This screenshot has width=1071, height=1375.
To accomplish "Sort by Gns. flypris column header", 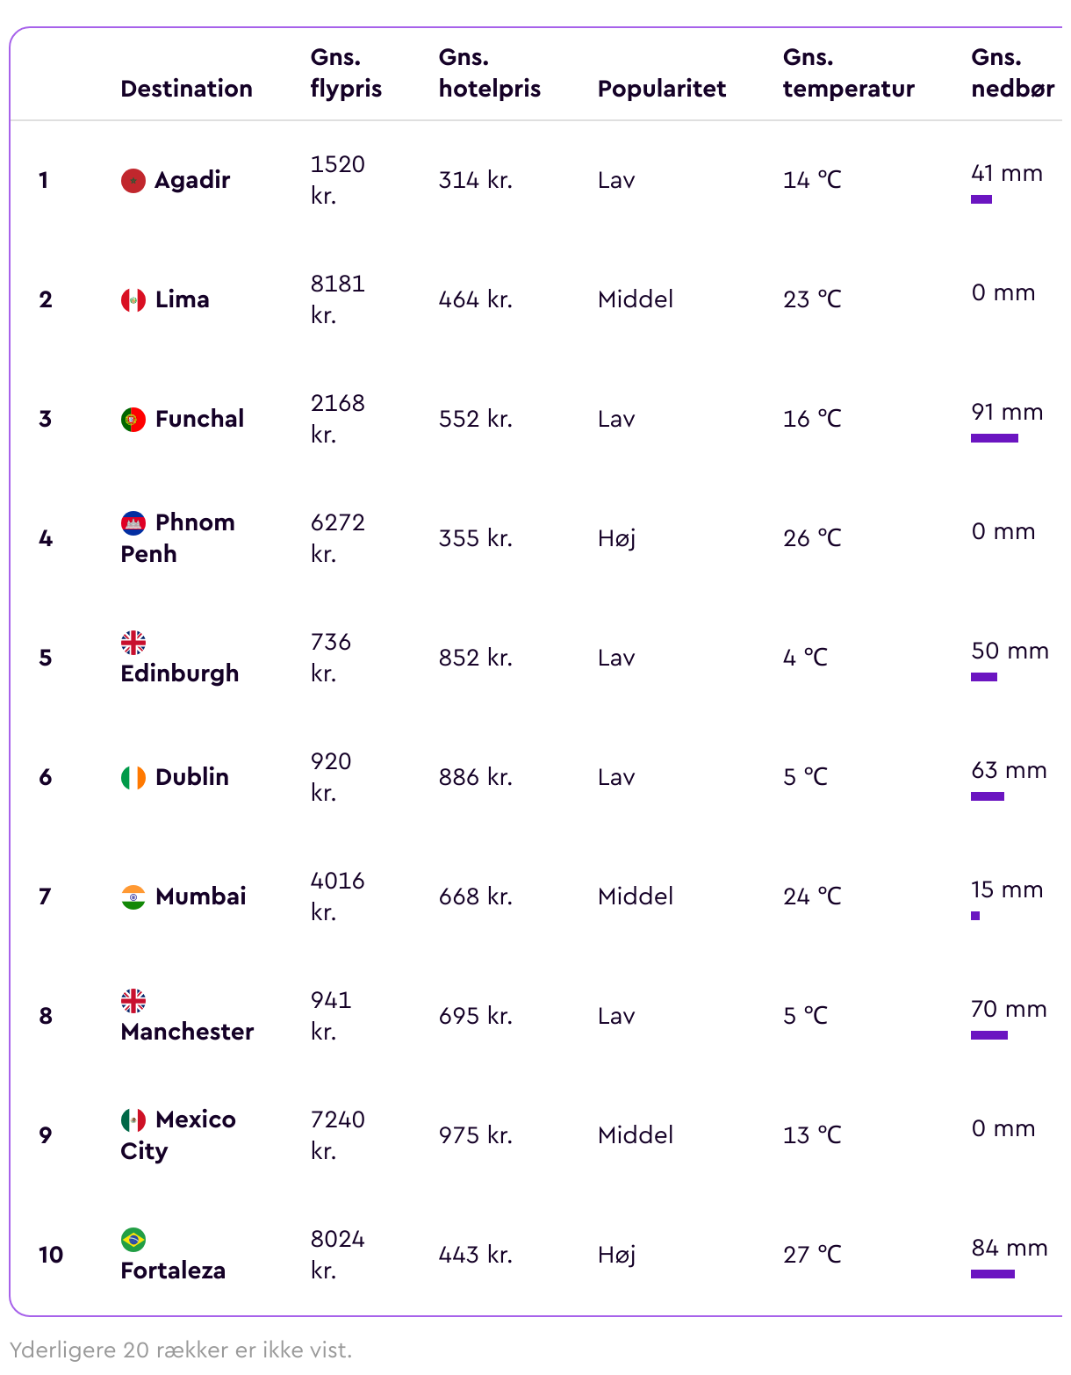I will 346,73.
